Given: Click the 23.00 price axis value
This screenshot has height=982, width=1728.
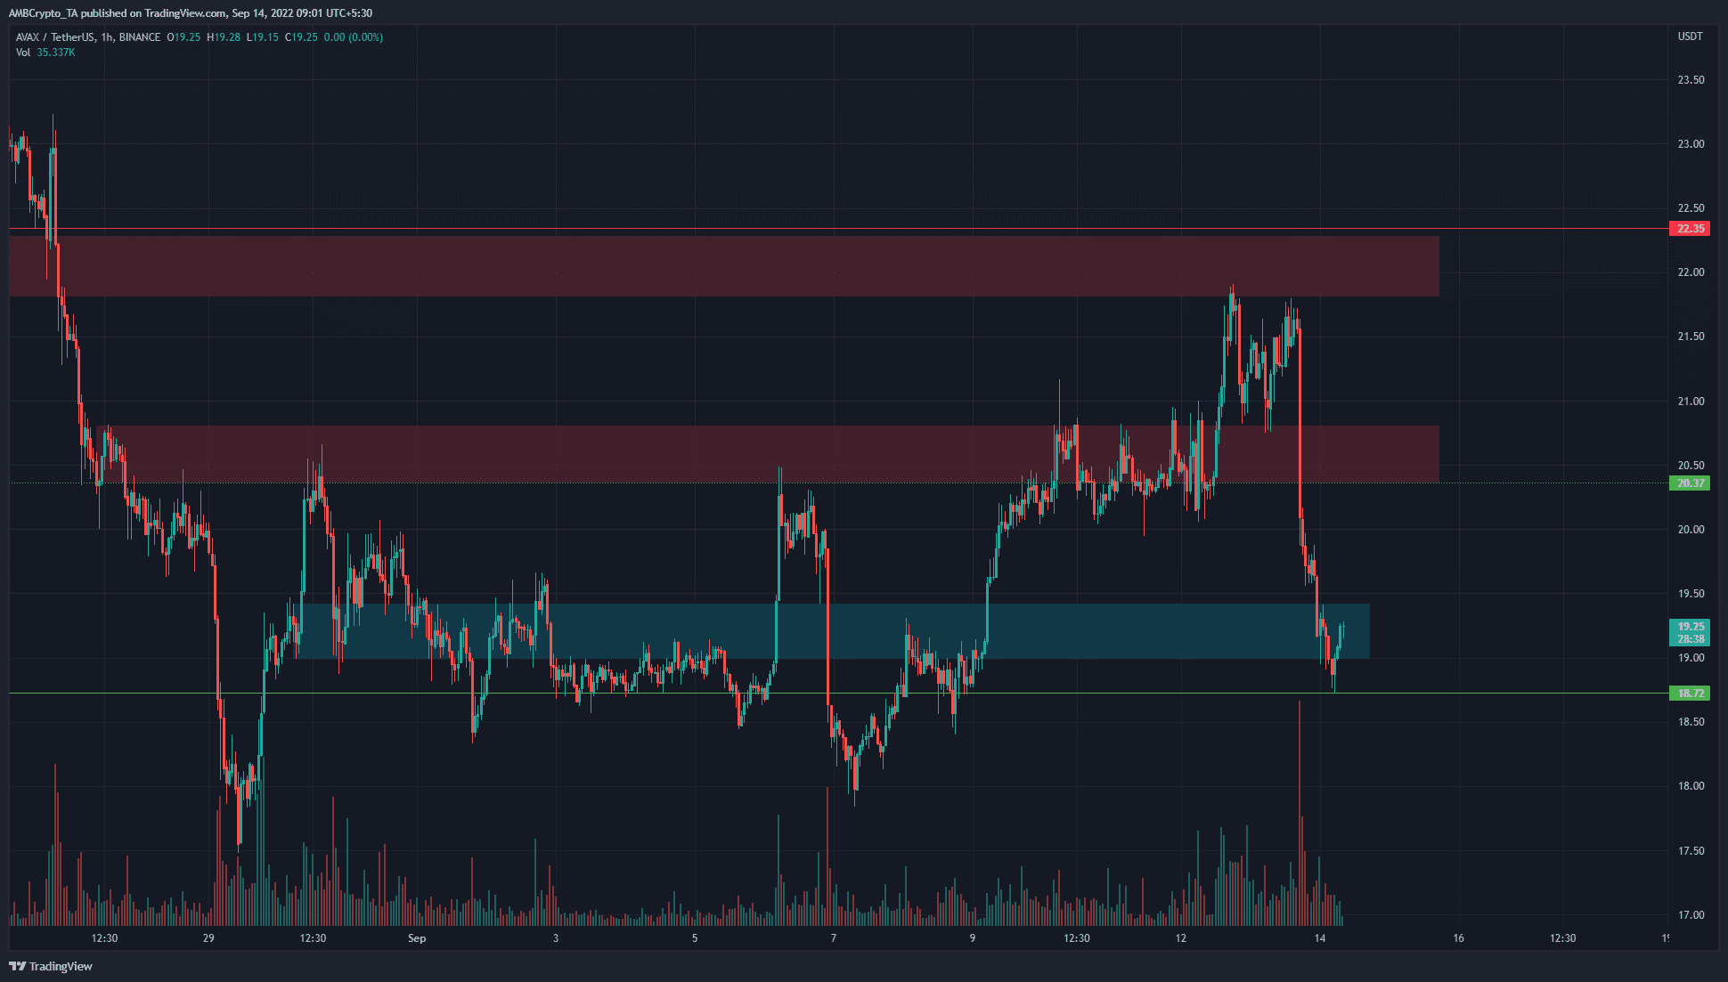Looking at the screenshot, I should click(1691, 144).
